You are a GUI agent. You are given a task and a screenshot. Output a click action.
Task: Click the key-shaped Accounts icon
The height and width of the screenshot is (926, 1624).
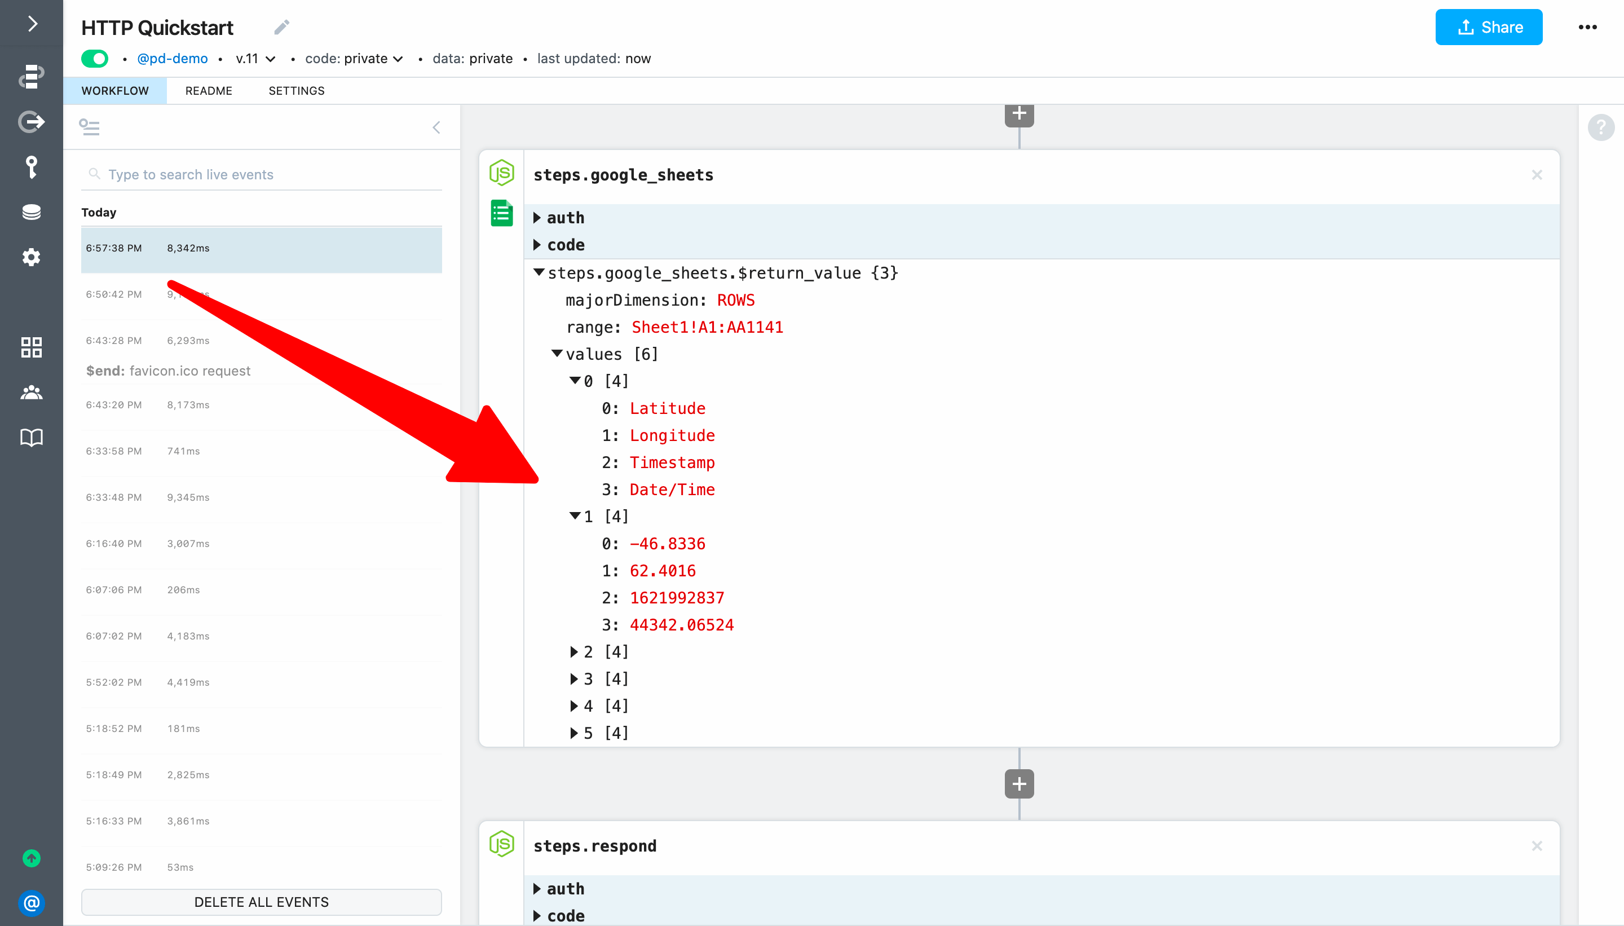(31, 167)
